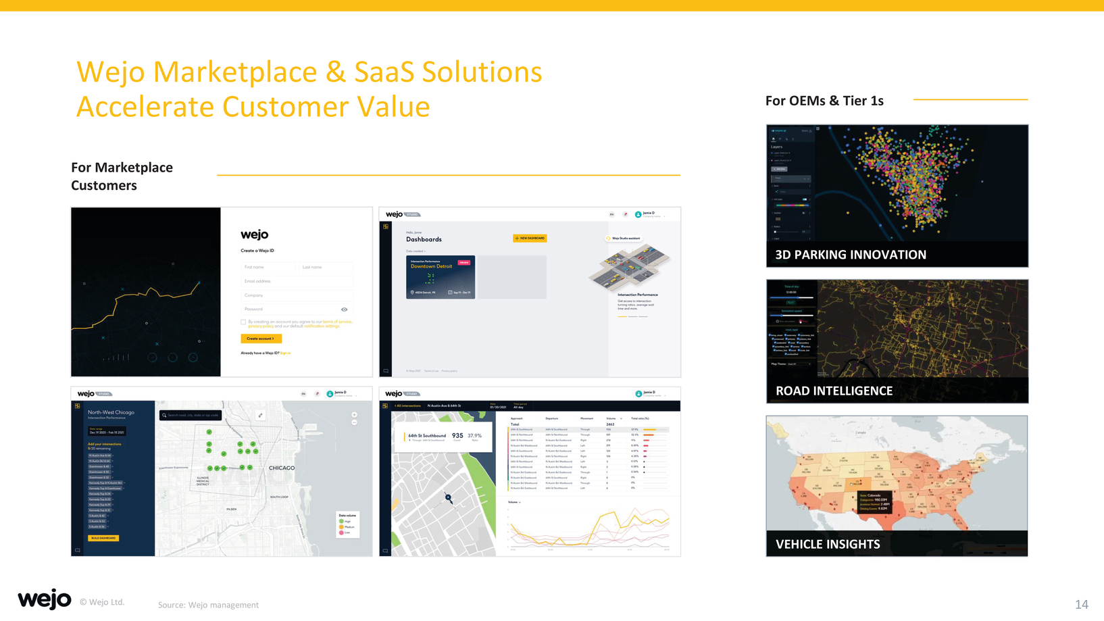Click the Create account button
The image size is (1104, 621).
click(x=261, y=339)
